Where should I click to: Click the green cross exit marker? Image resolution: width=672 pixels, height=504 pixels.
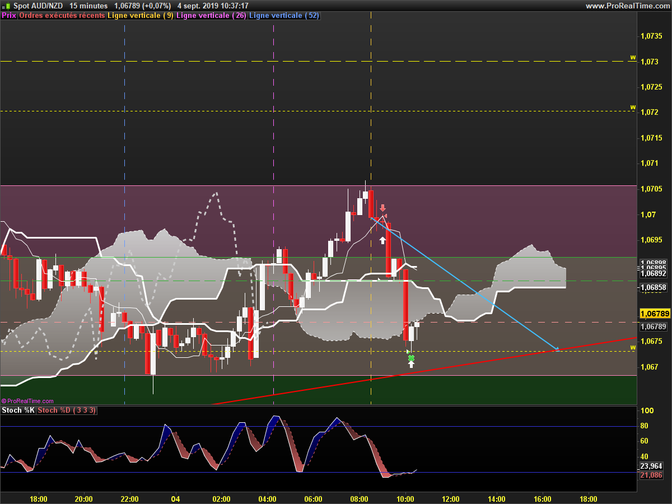click(x=411, y=358)
